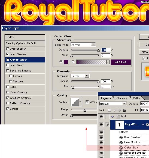Open the dark purple glow color swatch
The image size is (149, 158).
(66, 62)
